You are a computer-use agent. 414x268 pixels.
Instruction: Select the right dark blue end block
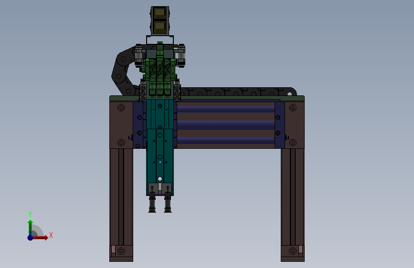[280, 125]
